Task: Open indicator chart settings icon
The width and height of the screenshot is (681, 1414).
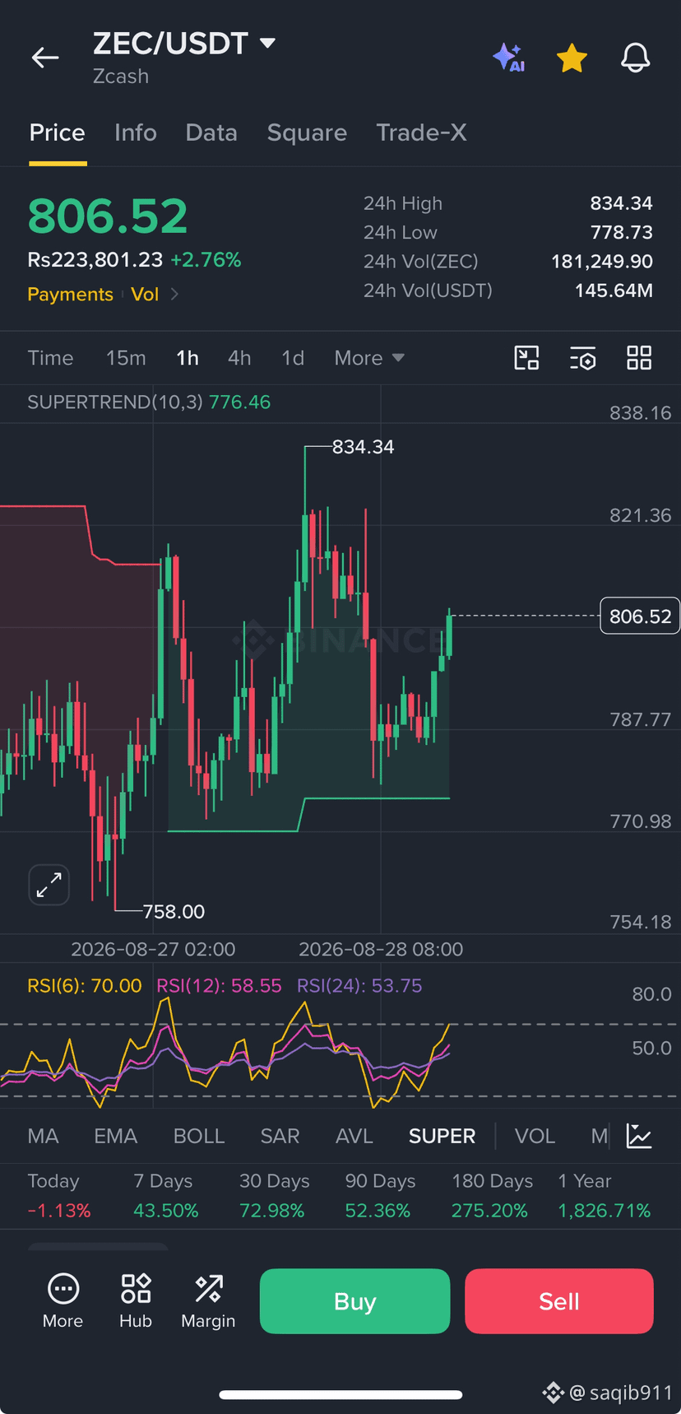Action: click(x=639, y=1136)
